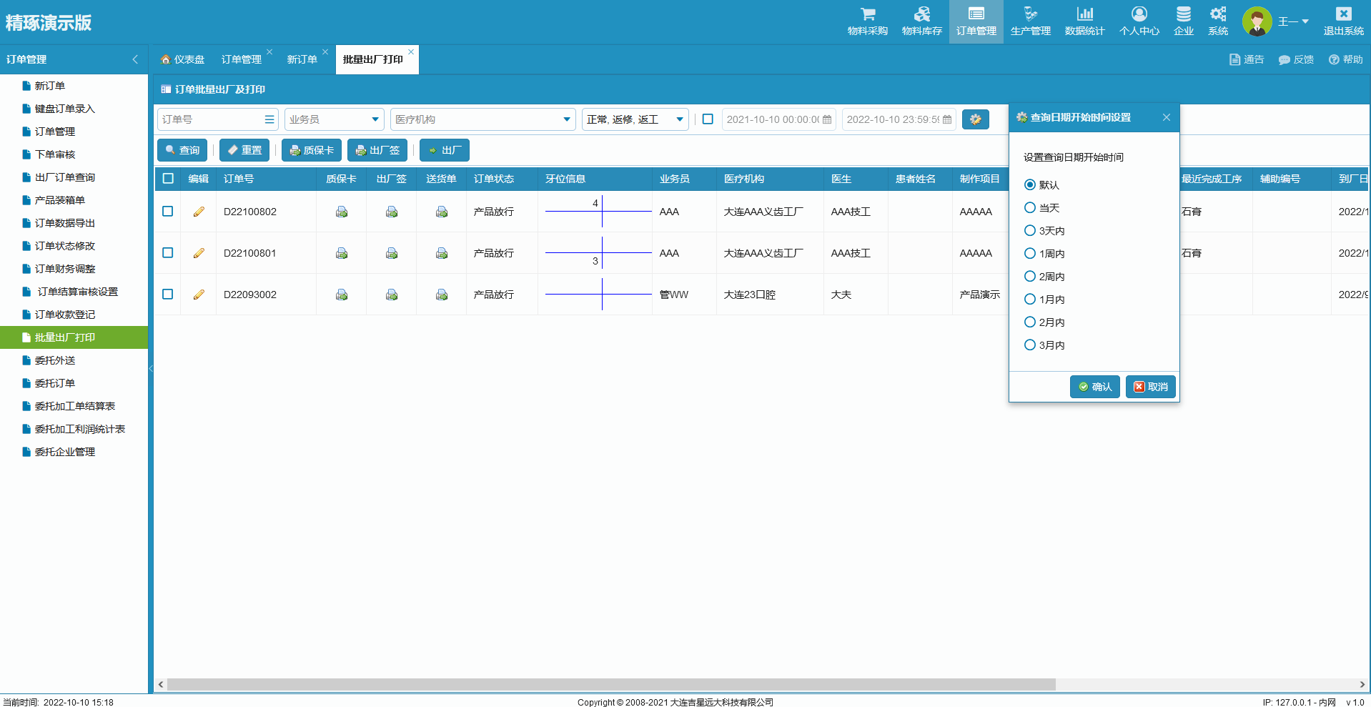1371x707 pixels.
Task: Select the 当天 radio option
Action: coord(1030,207)
